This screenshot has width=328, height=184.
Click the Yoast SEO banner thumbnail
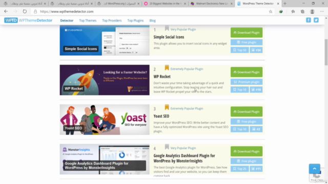pyautogui.click(x=105, y=120)
